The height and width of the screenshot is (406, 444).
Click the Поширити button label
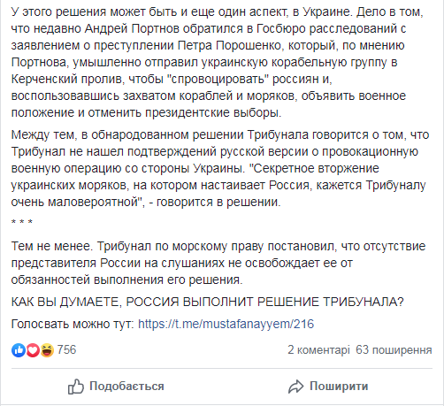[339, 387]
